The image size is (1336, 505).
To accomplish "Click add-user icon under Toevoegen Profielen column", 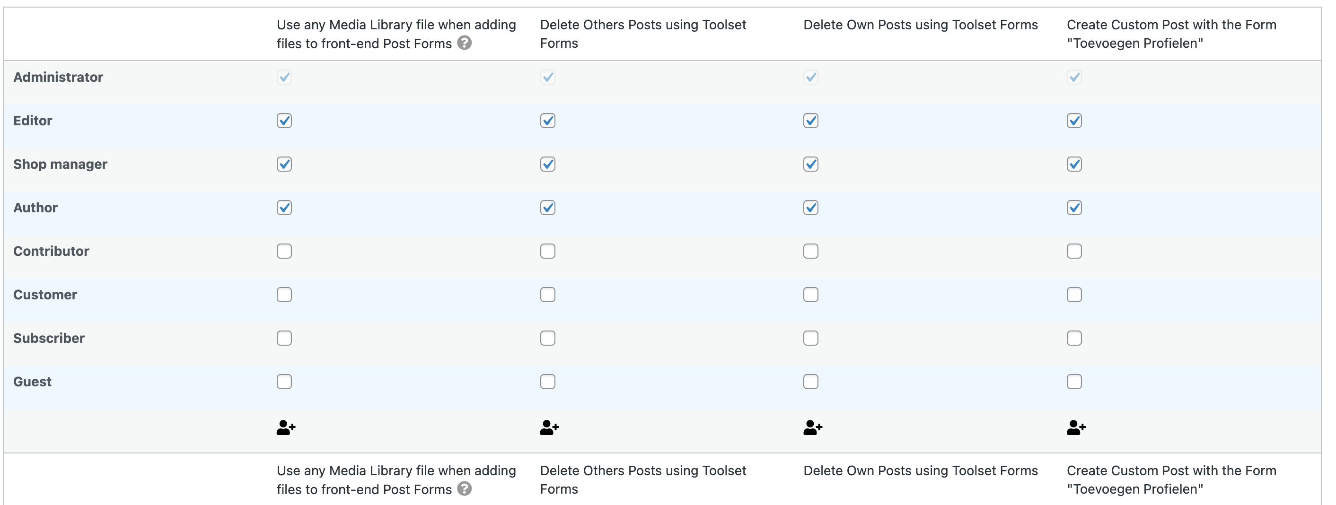I will (1076, 428).
